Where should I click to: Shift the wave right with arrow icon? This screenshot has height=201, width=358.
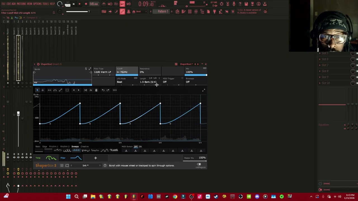(79, 90)
